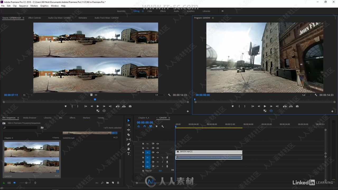
Task: Mute track A1
Action: point(158,158)
